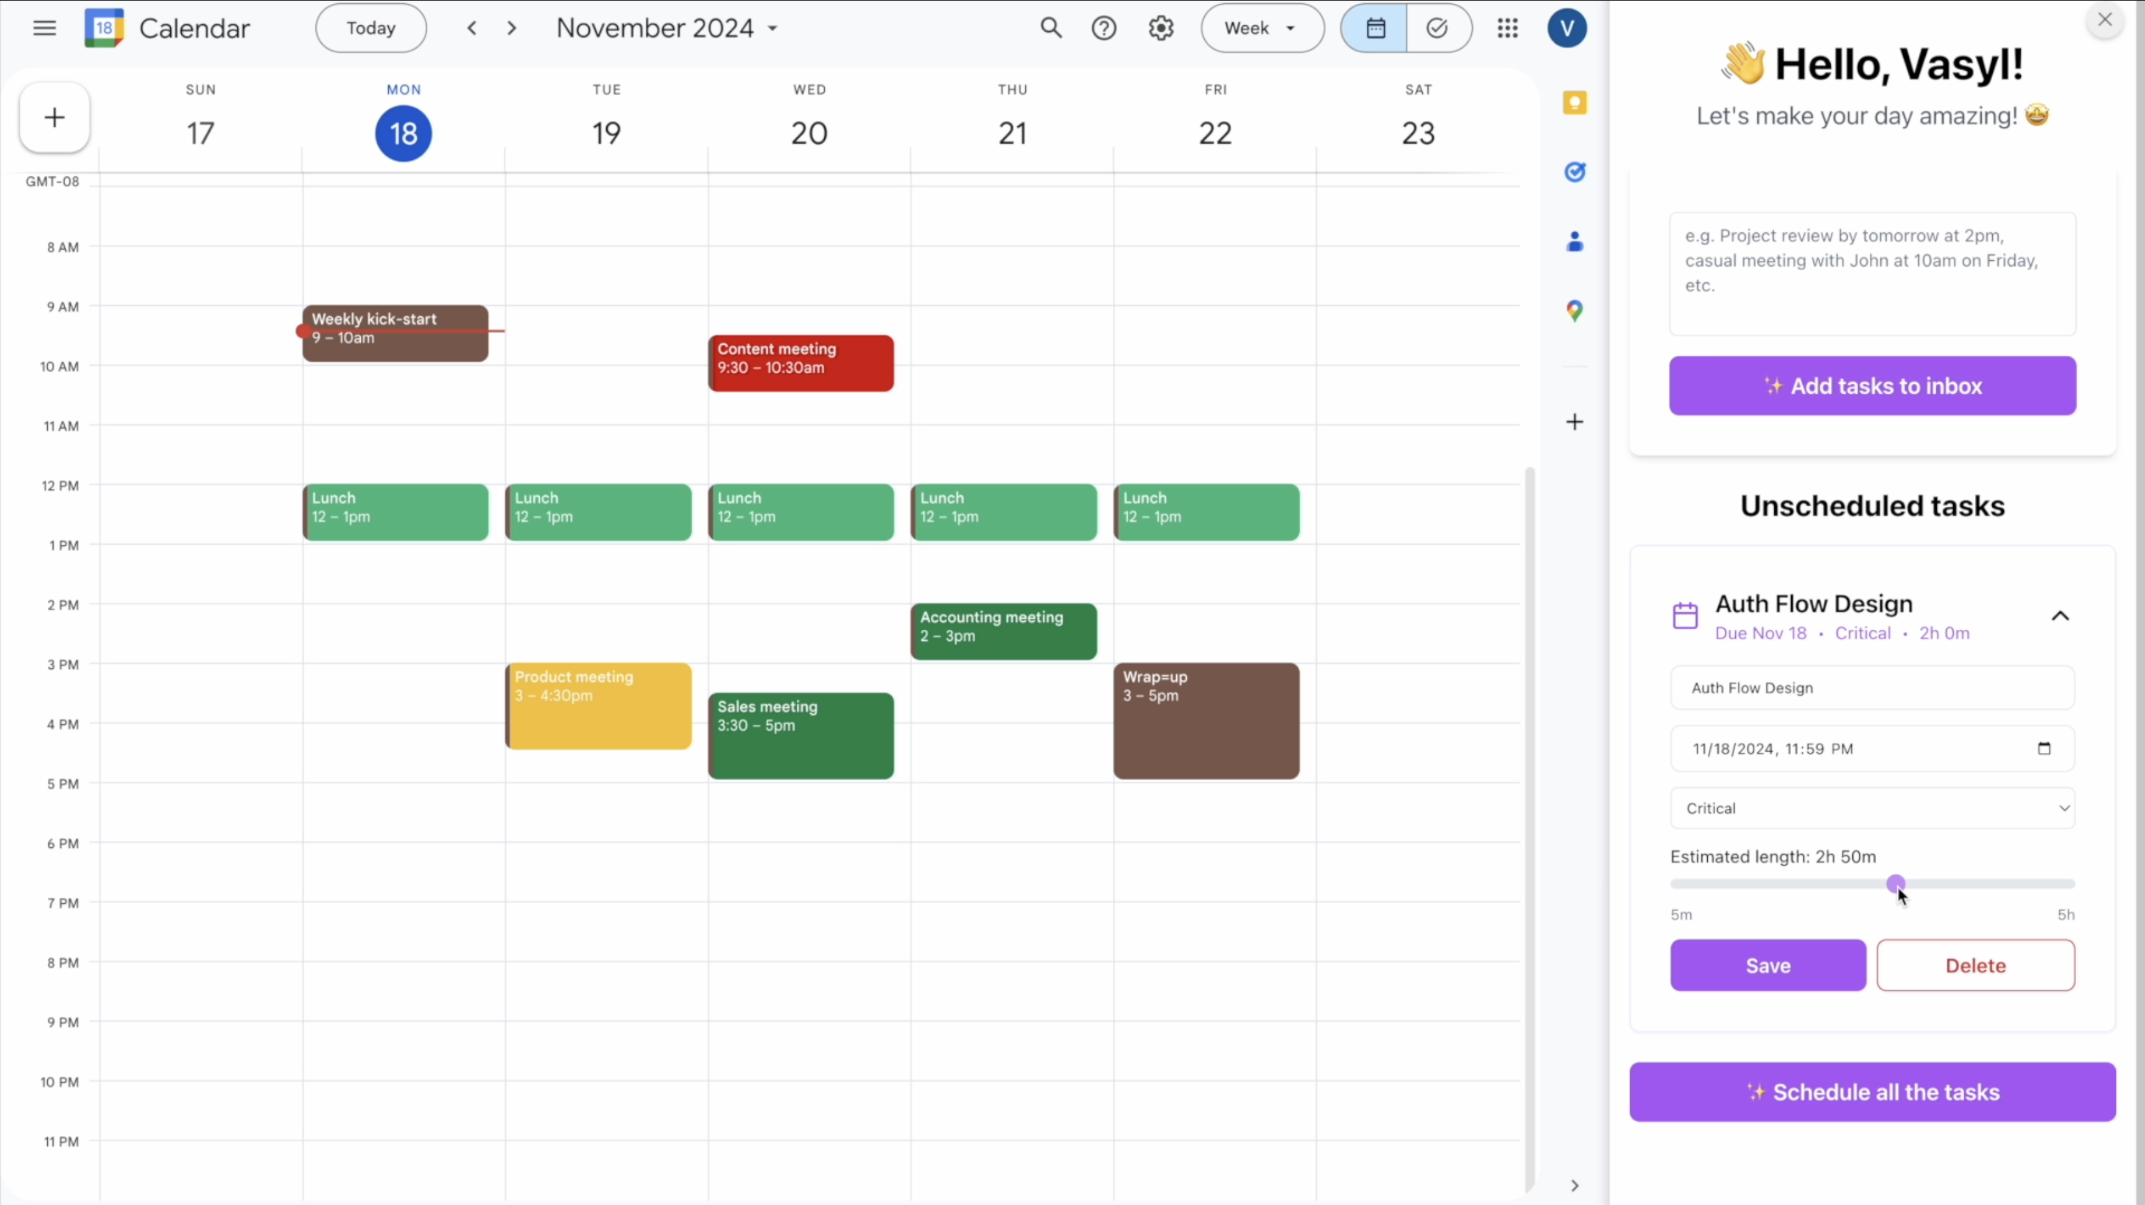Open the main menu hamburger icon

click(x=44, y=29)
